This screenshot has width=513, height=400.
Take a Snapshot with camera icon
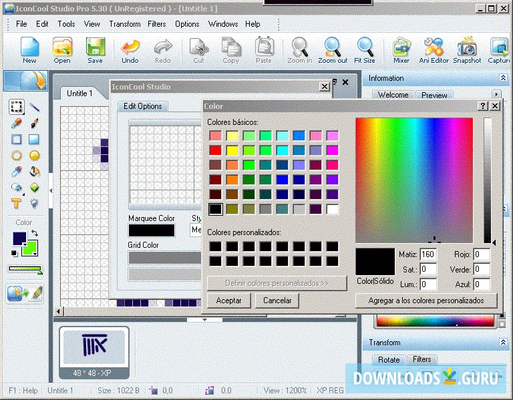point(467,49)
